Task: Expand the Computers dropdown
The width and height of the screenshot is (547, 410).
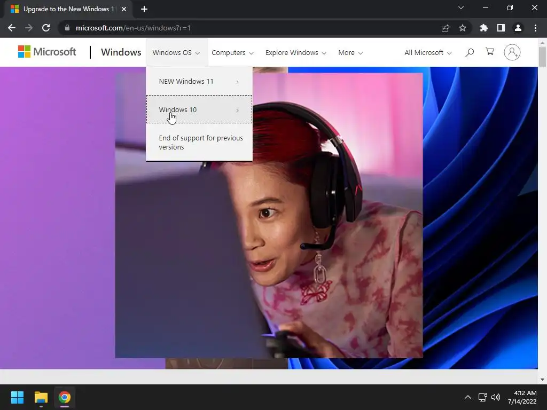Action: pyautogui.click(x=232, y=53)
